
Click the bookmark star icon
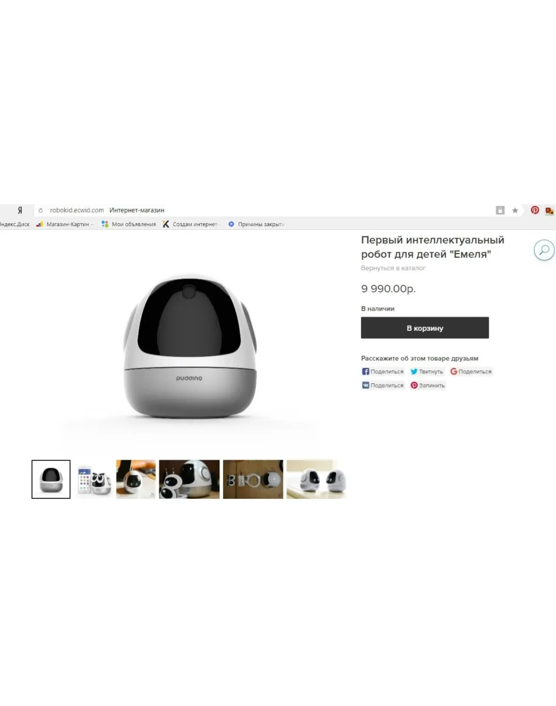[x=515, y=210]
